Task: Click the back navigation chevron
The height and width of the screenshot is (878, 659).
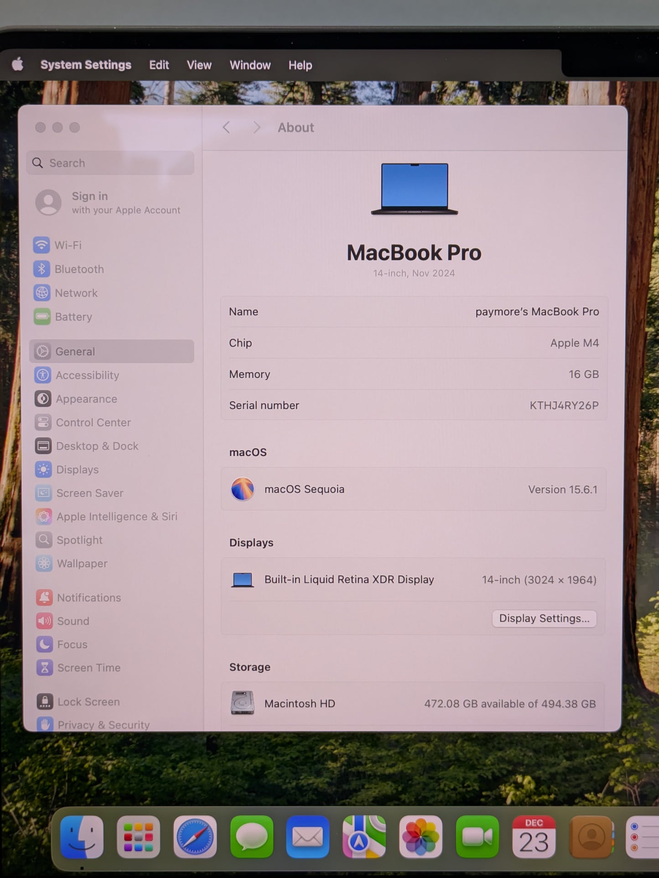Action: 226,128
